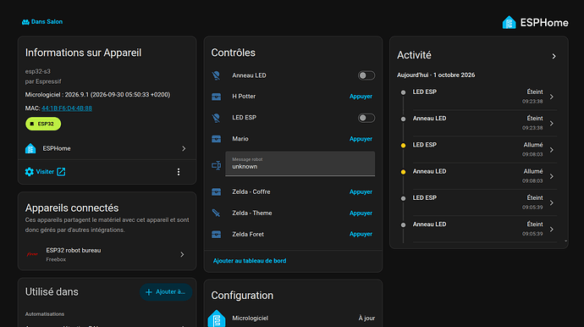
Task: Click yellow marker for LED ESP Allumé
Action: 403,146
